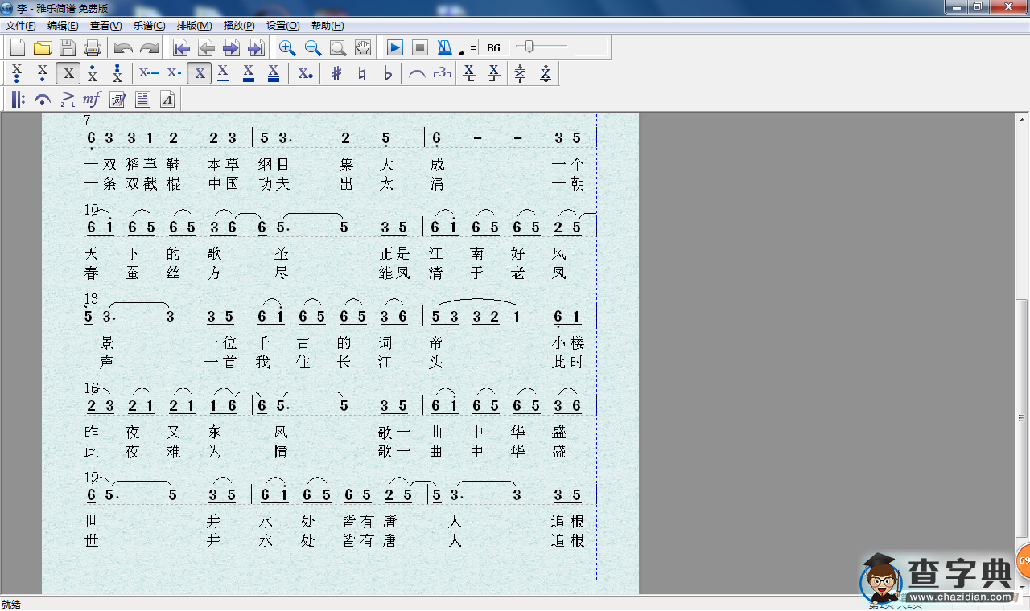Viewport: 1030px width, 611px height.
Task: Create a new score file
Action: point(17,47)
